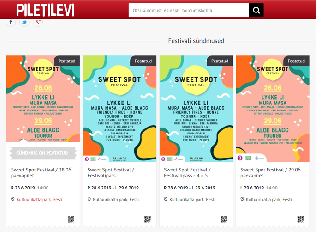
Task: Open QR code on 29.06 päevapilet card
Action: (x=300, y=220)
